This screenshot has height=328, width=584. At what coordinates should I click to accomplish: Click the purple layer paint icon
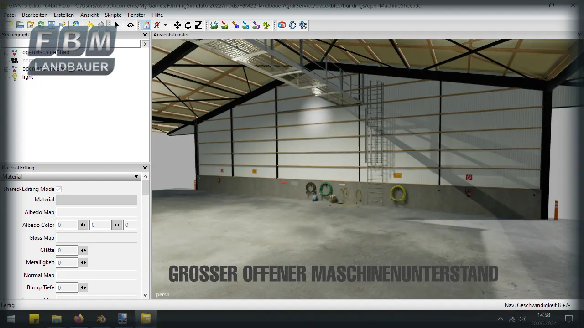pyautogui.click(x=256, y=25)
